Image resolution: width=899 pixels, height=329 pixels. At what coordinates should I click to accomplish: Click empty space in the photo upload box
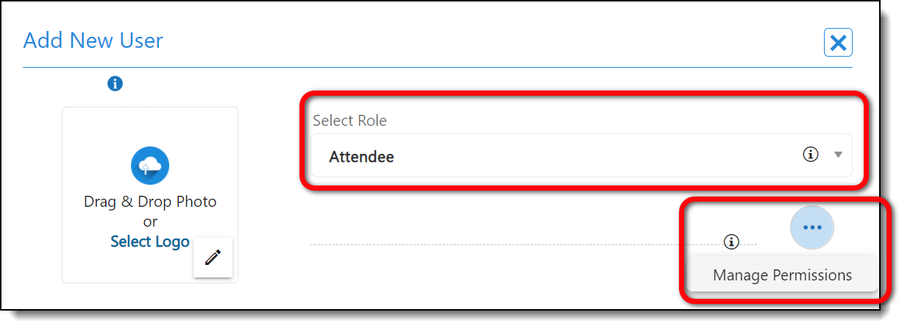(96, 132)
